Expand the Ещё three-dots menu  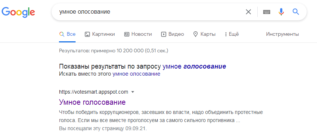coord(231,34)
